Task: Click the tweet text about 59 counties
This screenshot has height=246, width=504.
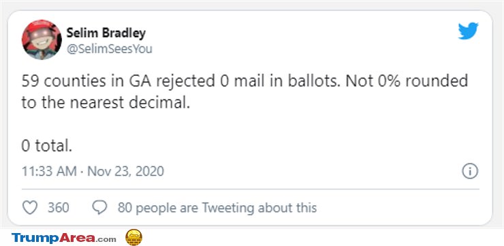Action: [x=245, y=93]
